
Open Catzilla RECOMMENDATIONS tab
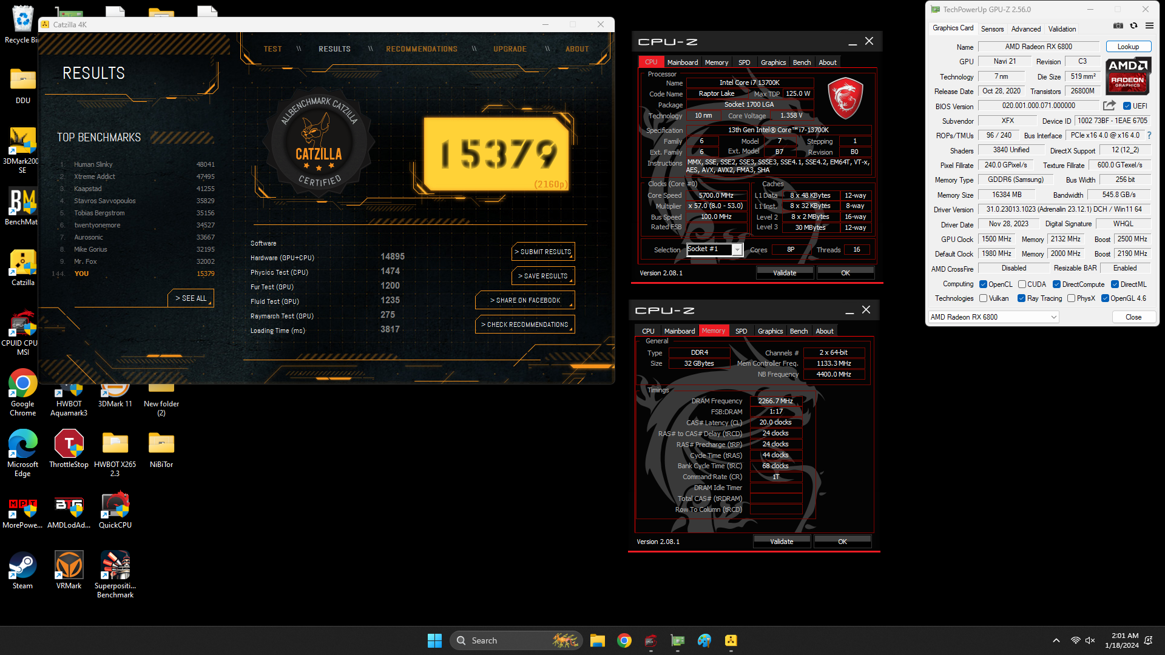pyautogui.click(x=422, y=49)
